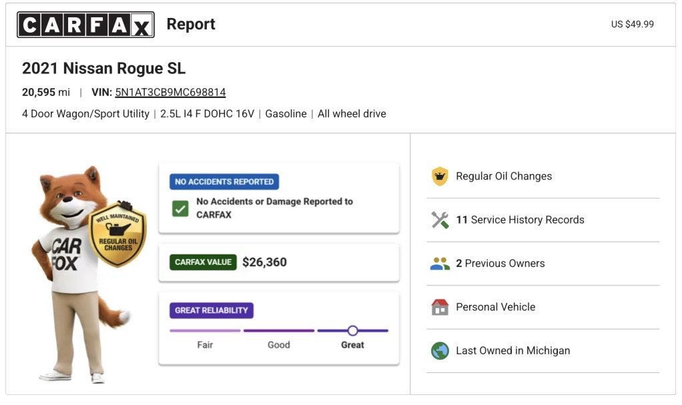
Task: Click the 11 Service History Records label
Action: coord(520,220)
